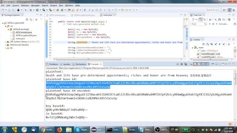237x133 pixels.
Task: Select main(String[]) : void in Outline
Action: coord(211,54)
